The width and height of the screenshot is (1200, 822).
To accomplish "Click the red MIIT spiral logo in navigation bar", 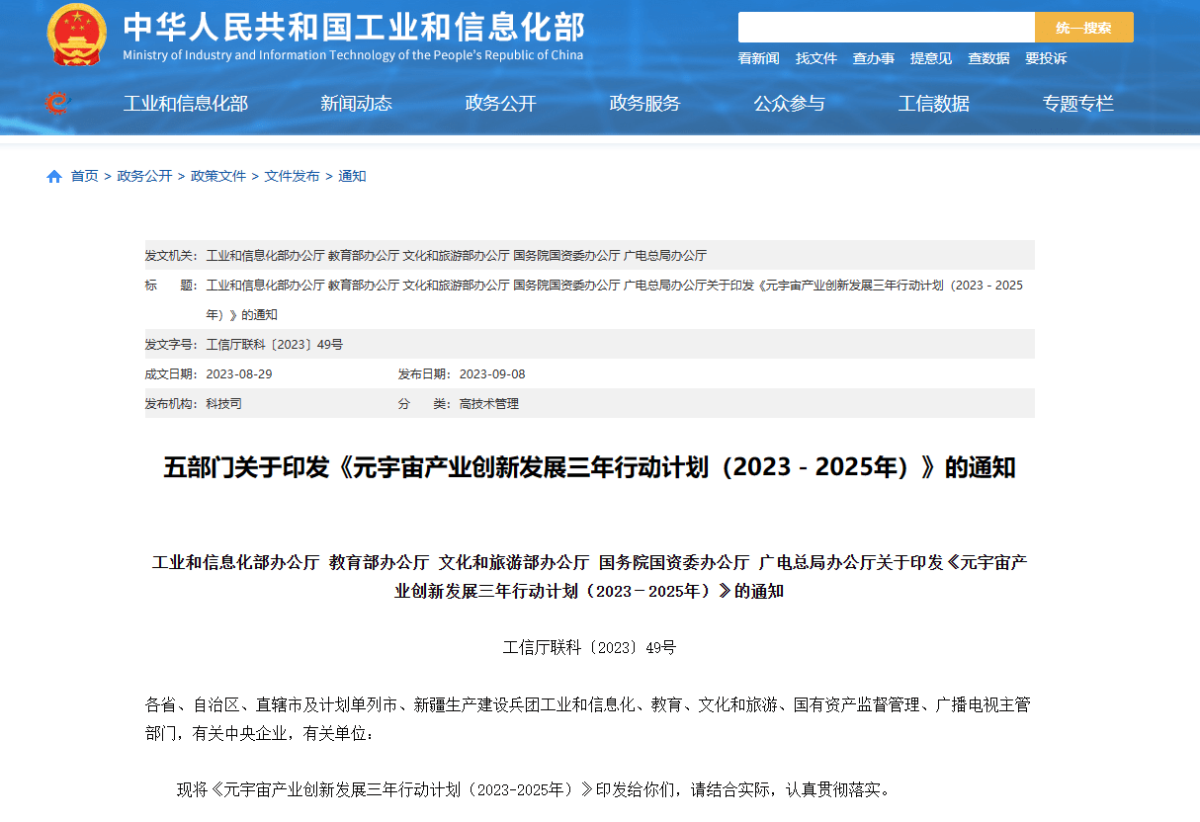I will (x=57, y=103).
